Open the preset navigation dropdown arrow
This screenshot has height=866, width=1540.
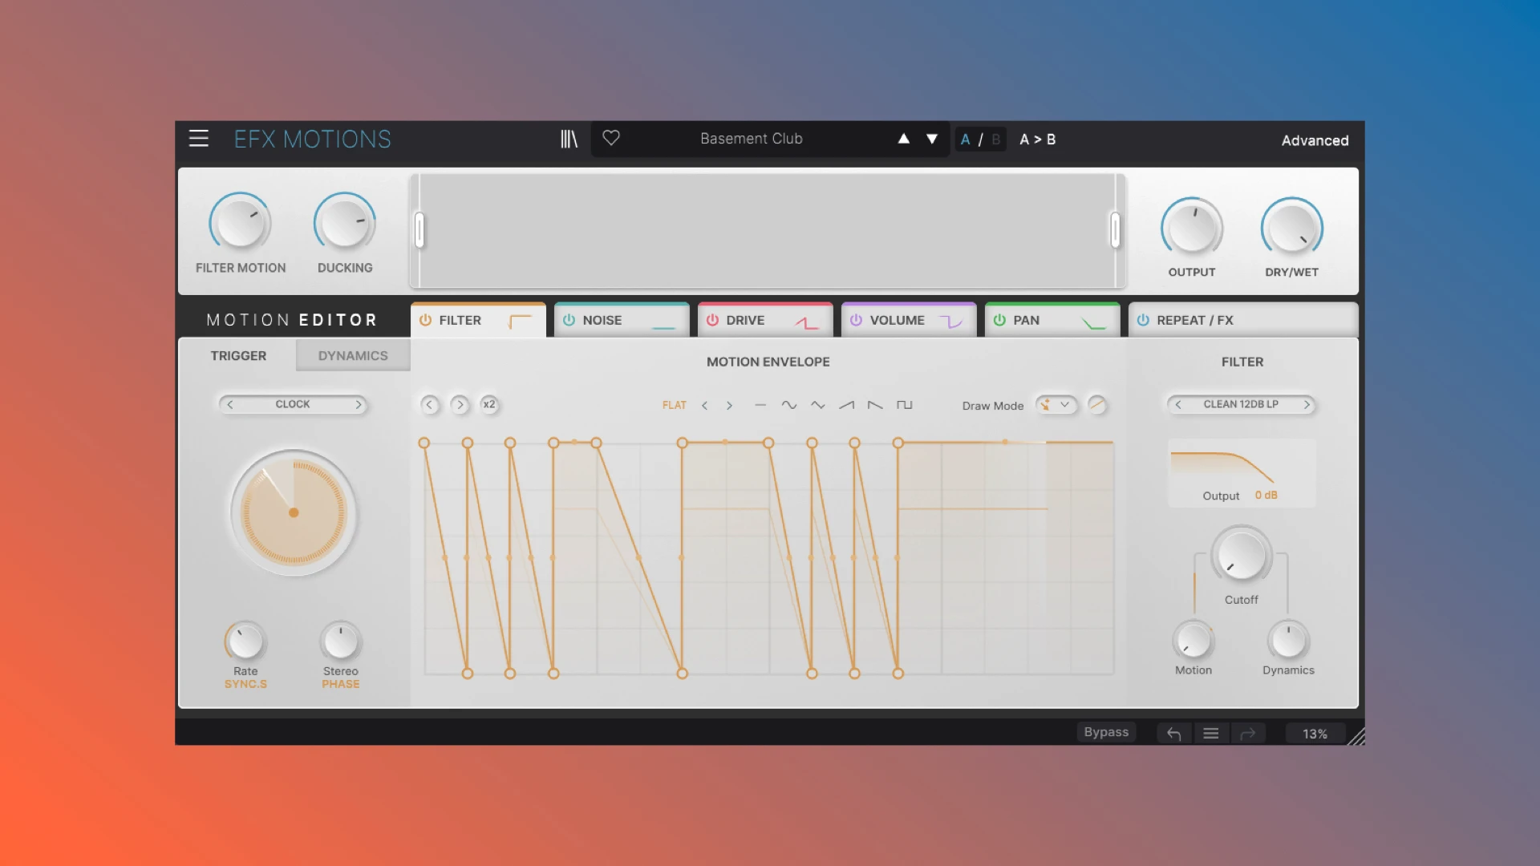(x=932, y=139)
